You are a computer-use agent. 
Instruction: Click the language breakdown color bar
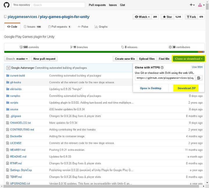pyautogui.click(x=105, y=52)
